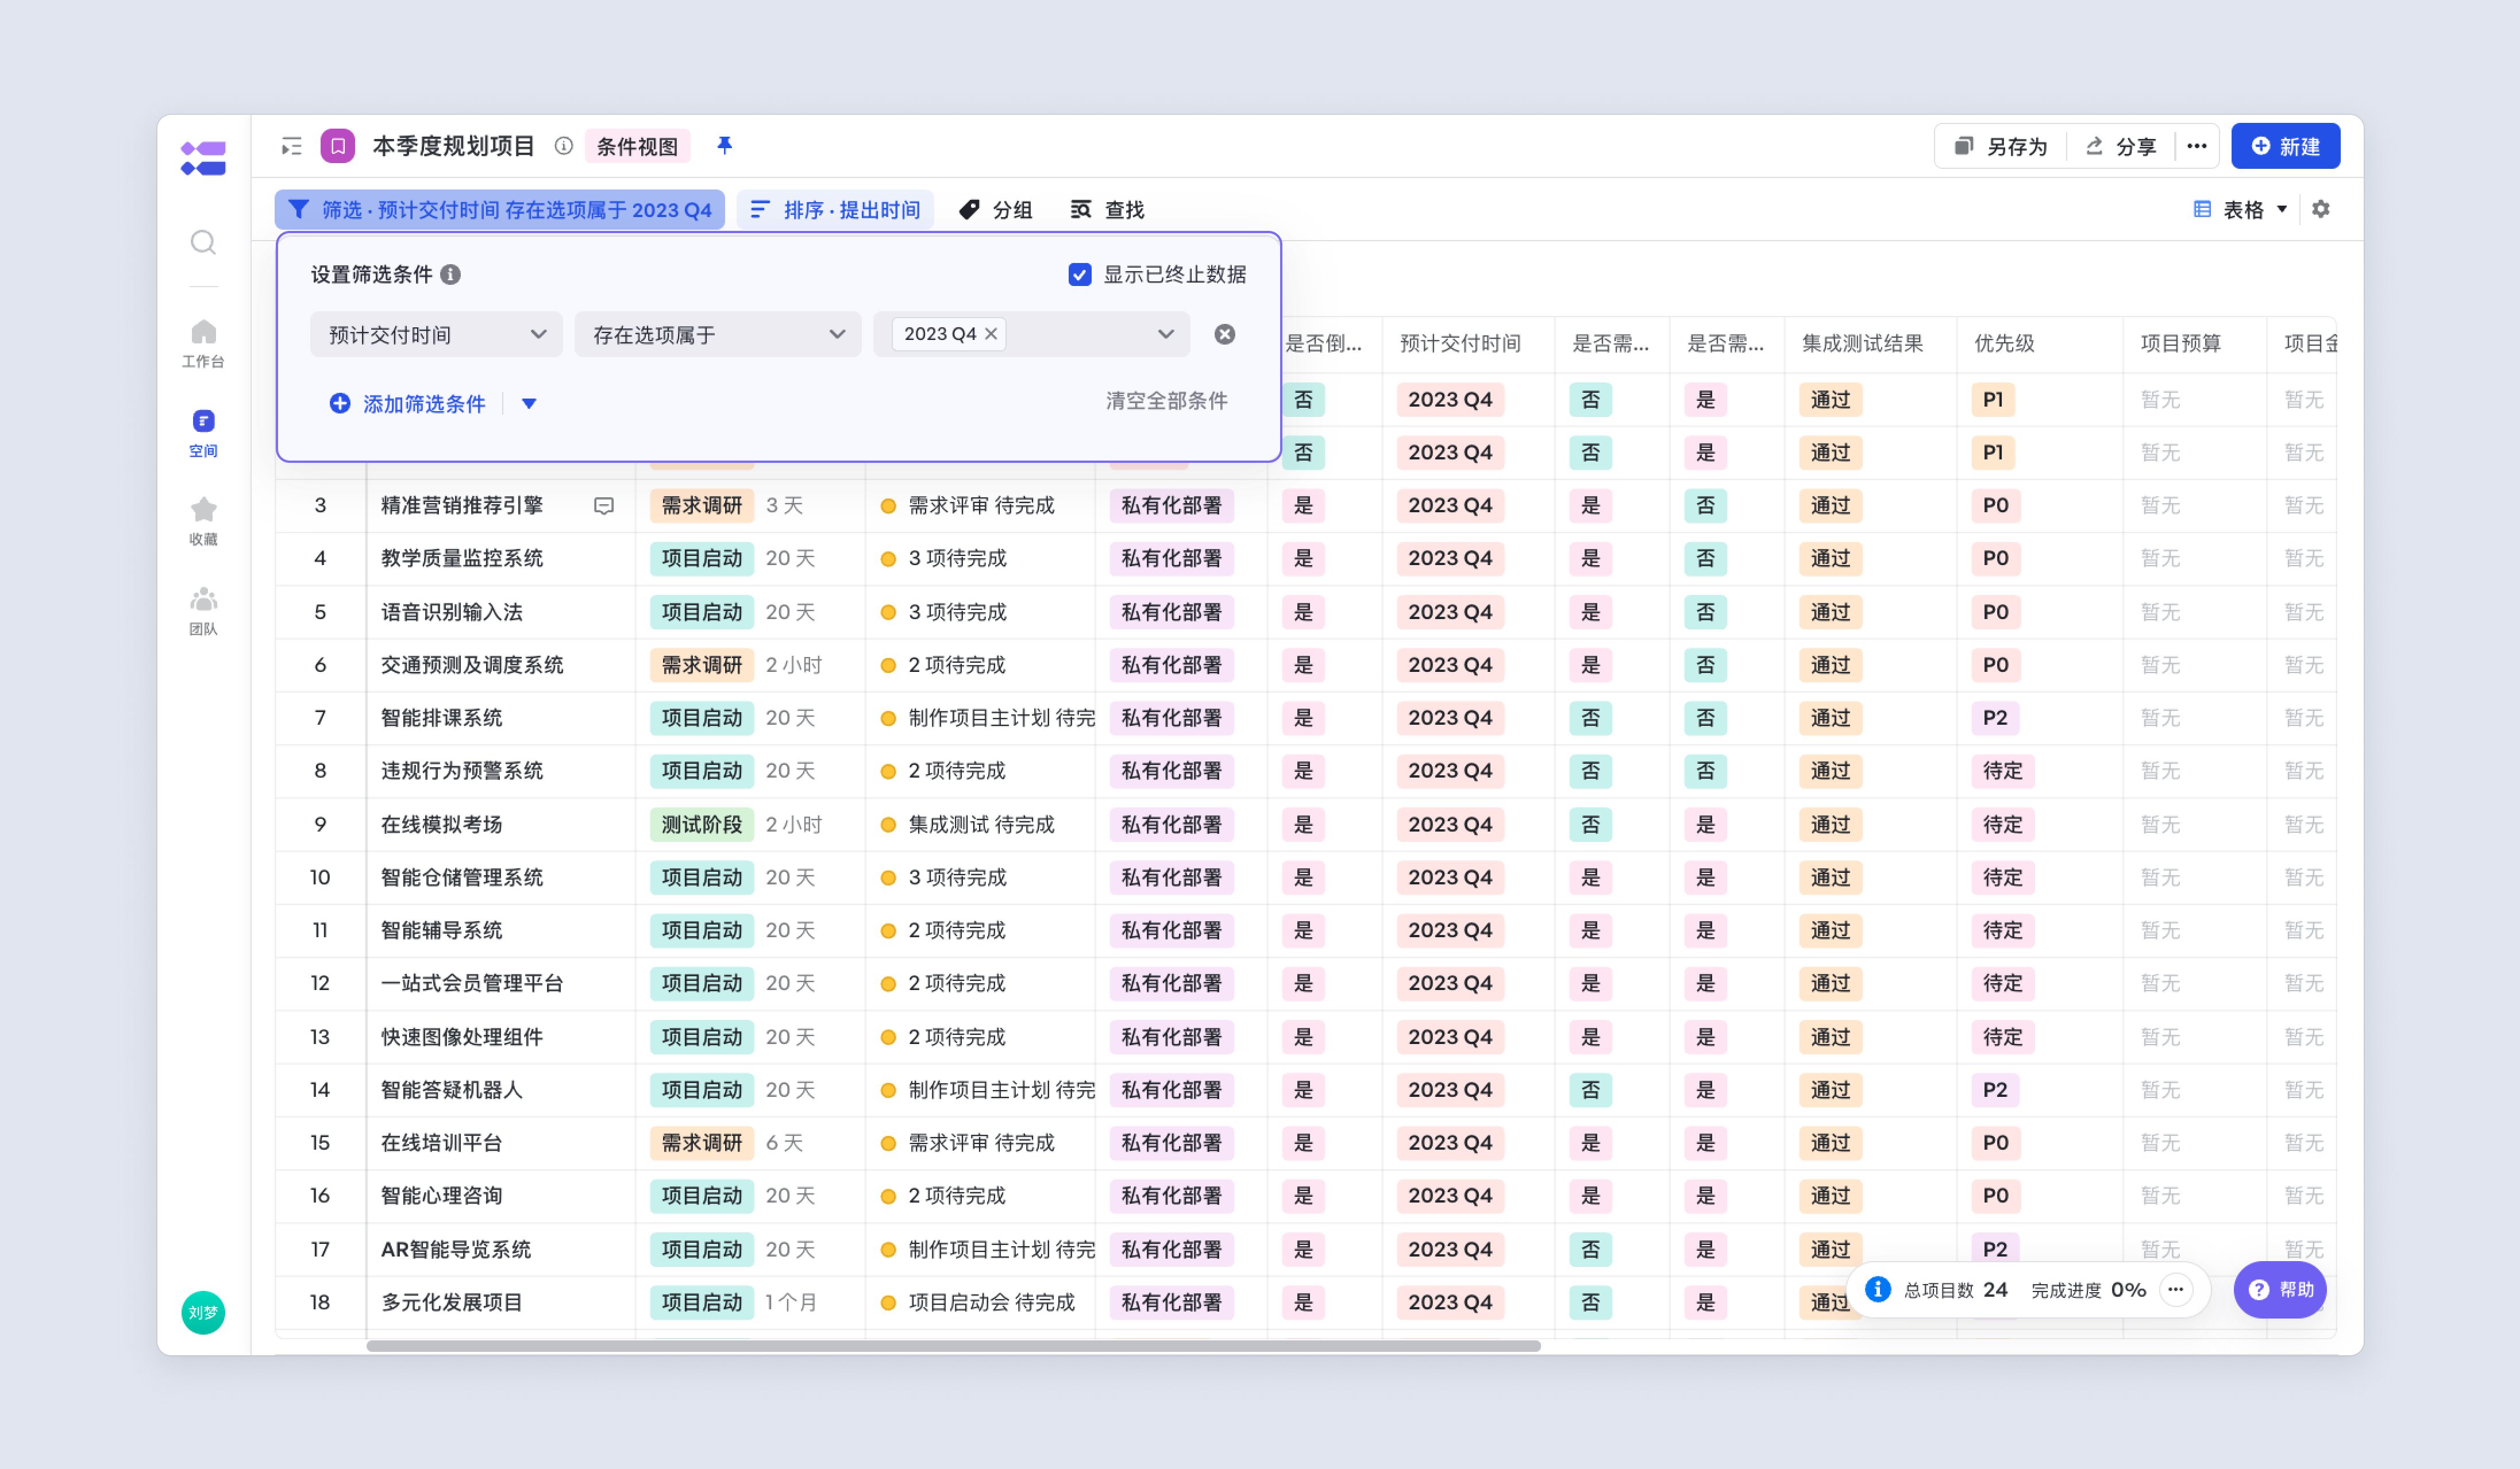Click 项目启动会 待完成 in 多元化发展项目 row

point(992,1302)
